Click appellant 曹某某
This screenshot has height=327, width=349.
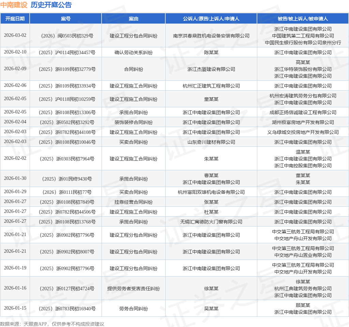211,175
